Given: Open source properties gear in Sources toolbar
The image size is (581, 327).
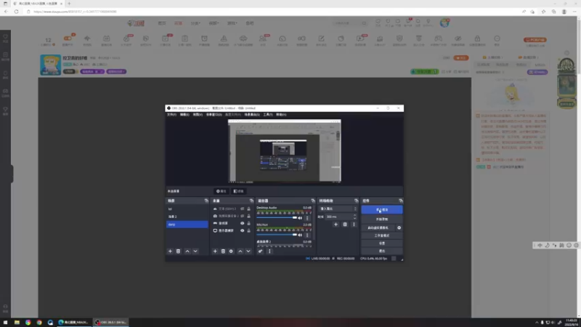Looking at the screenshot, I should click(231, 251).
